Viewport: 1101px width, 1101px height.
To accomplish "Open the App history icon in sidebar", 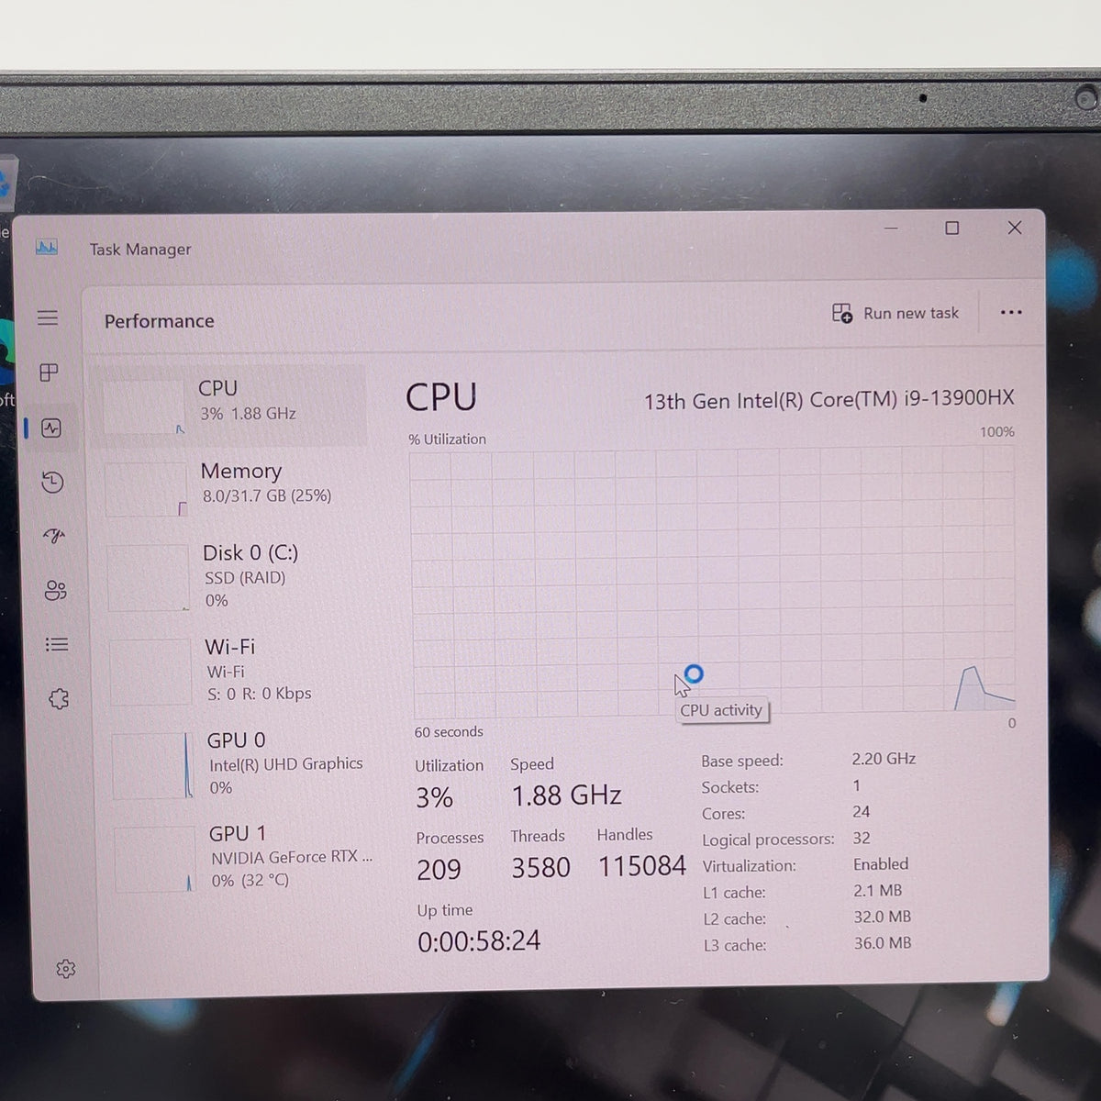I will [x=52, y=482].
